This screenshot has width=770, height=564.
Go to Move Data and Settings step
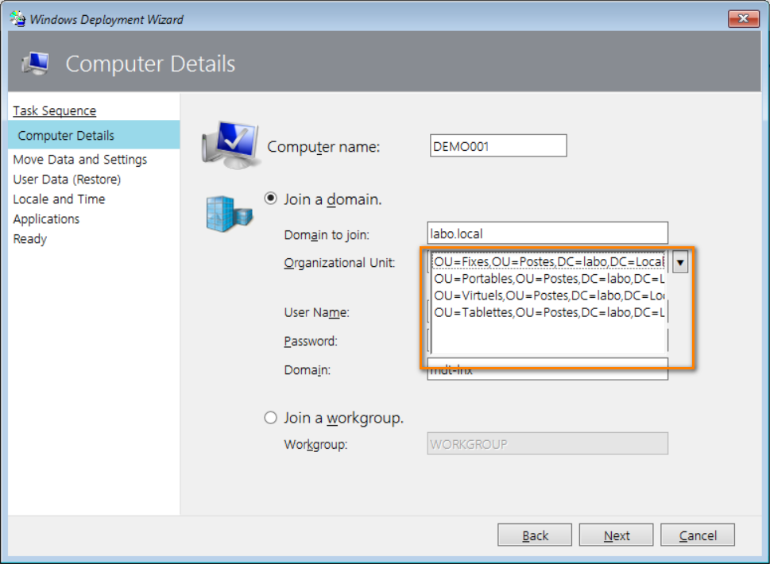(80, 160)
